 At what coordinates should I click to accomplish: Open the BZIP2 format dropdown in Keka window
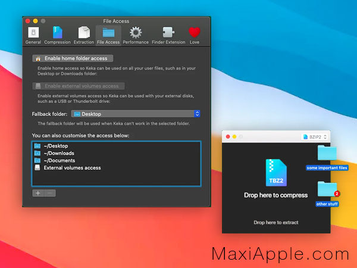point(315,137)
